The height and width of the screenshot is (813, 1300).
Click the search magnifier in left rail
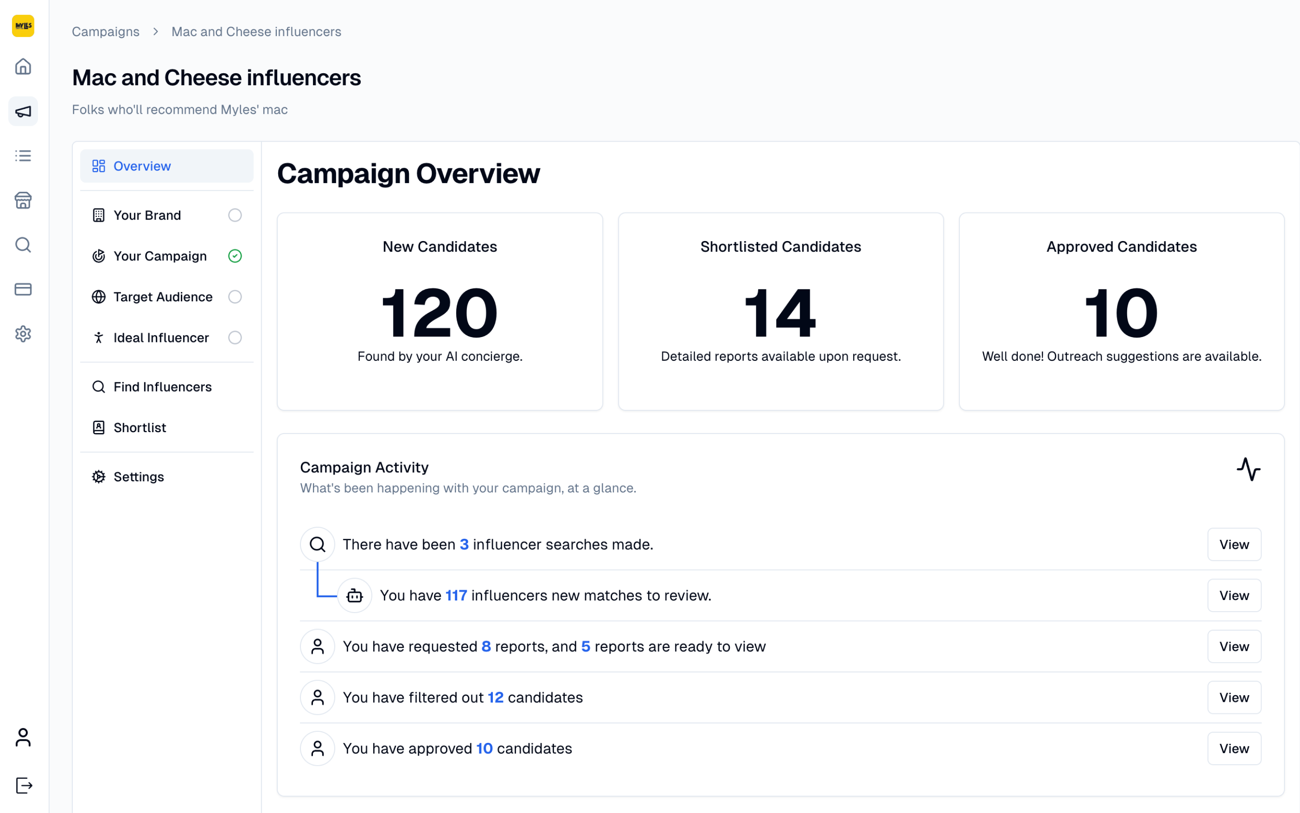(23, 245)
